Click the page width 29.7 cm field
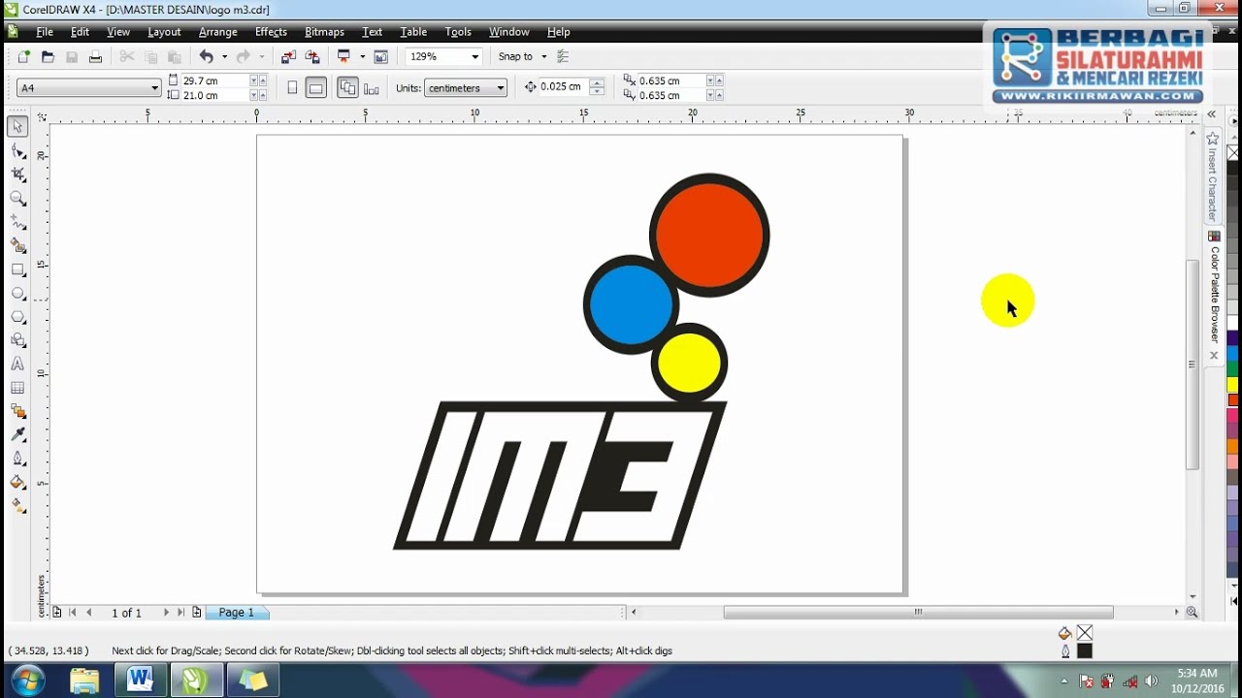The height and width of the screenshot is (698, 1242). (x=214, y=80)
